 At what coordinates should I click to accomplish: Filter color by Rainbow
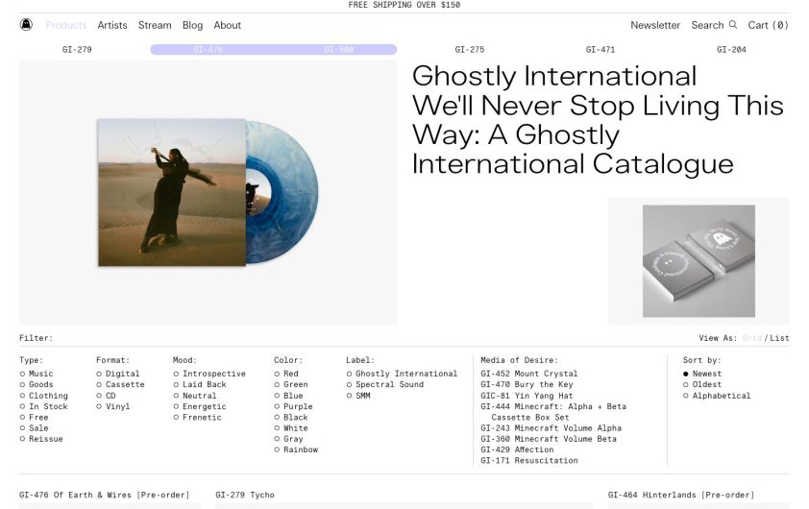coord(296,449)
